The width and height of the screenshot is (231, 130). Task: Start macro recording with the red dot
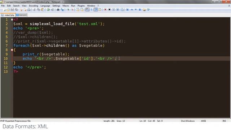tap(105, 10)
